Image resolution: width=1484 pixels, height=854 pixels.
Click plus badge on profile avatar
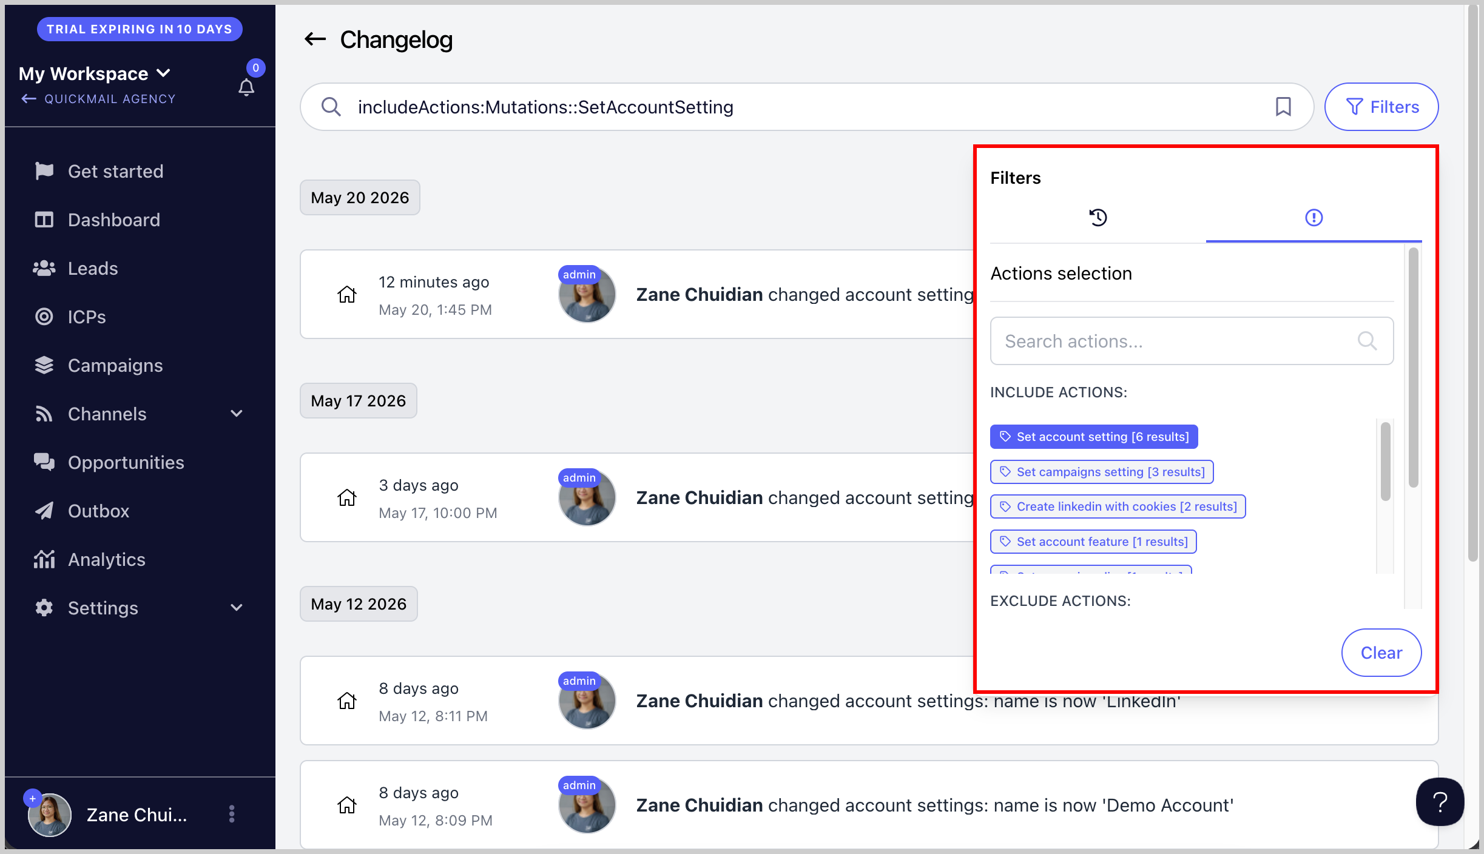(x=32, y=799)
